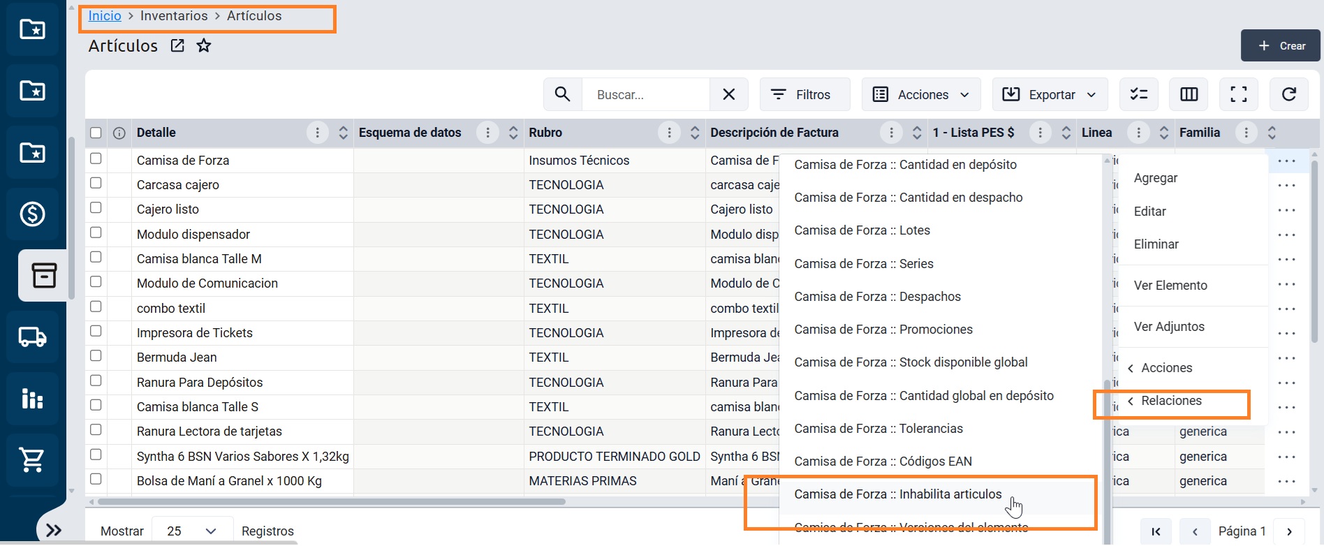The width and height of the screenshot is (1324, 546).
Task: Open Detalle column options menu
Action: tap(318, 133)
